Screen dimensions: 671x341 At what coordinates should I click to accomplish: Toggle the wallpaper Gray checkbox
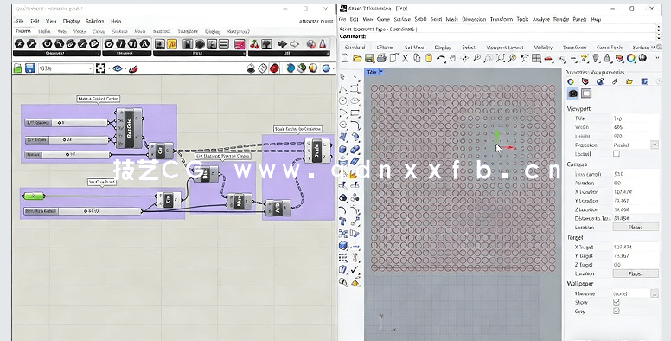(x=617, y=311)
